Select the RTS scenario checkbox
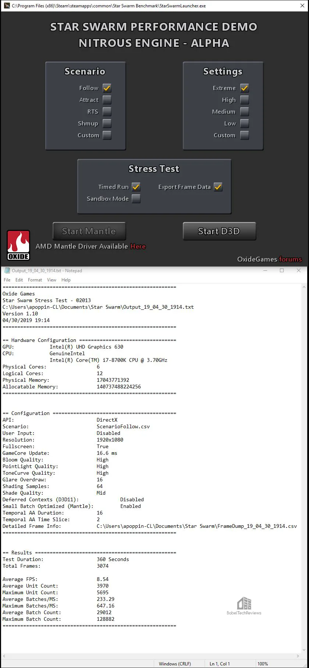Image resolution: width=309 pixels, height=668 pixels. (x=107, y=112)
